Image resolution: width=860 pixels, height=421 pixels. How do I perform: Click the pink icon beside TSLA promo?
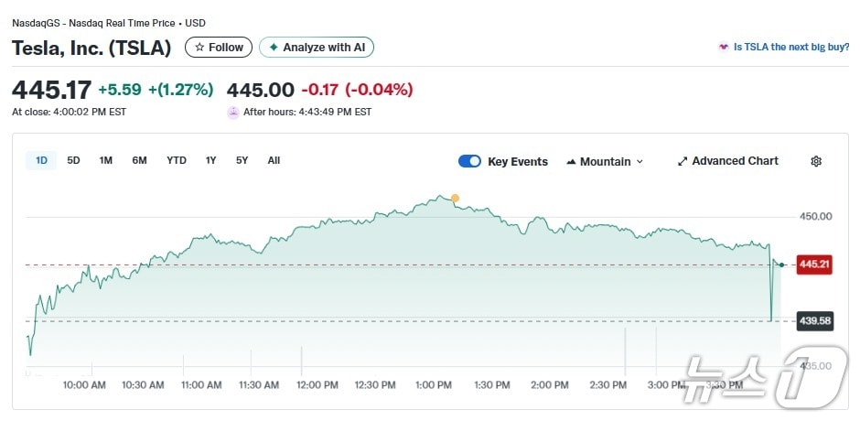pos(724,47)
